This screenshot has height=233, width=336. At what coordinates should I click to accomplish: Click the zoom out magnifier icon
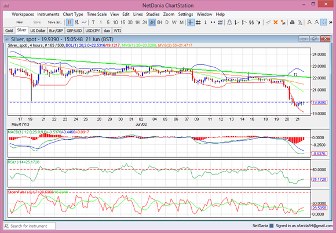coord(316,22)
